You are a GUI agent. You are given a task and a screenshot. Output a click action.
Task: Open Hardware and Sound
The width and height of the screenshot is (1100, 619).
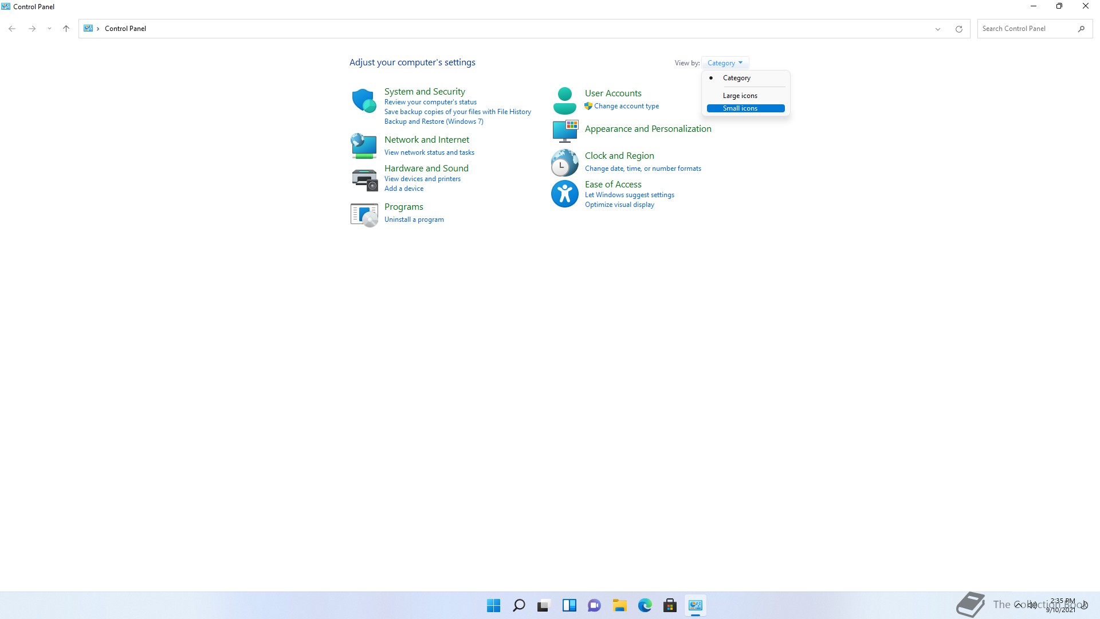tap(426, 169)
